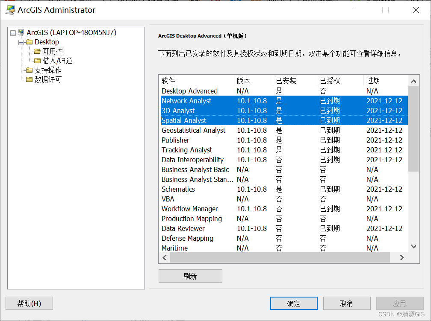Select the Workflow Manager row
Image resolution: width=431 pixels, height=321 pixels.
click(x=283, y=209)
